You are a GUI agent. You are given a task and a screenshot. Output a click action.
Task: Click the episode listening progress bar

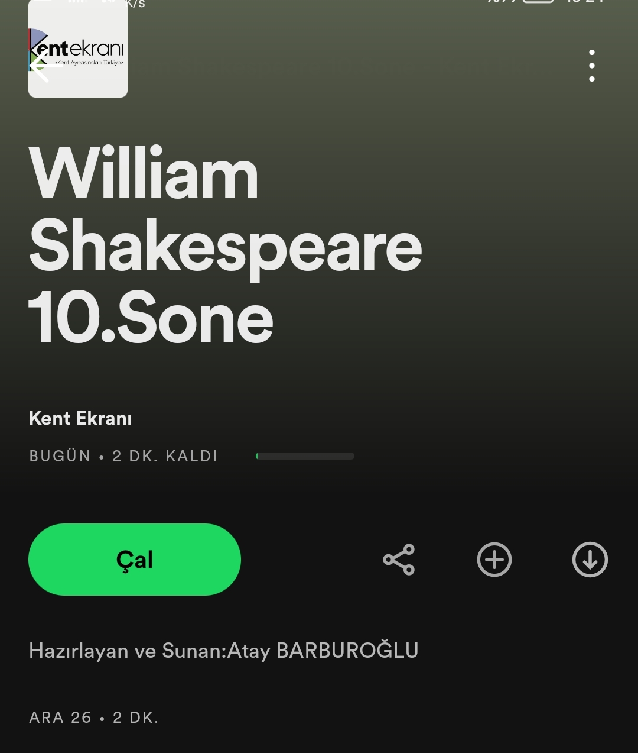305,456
